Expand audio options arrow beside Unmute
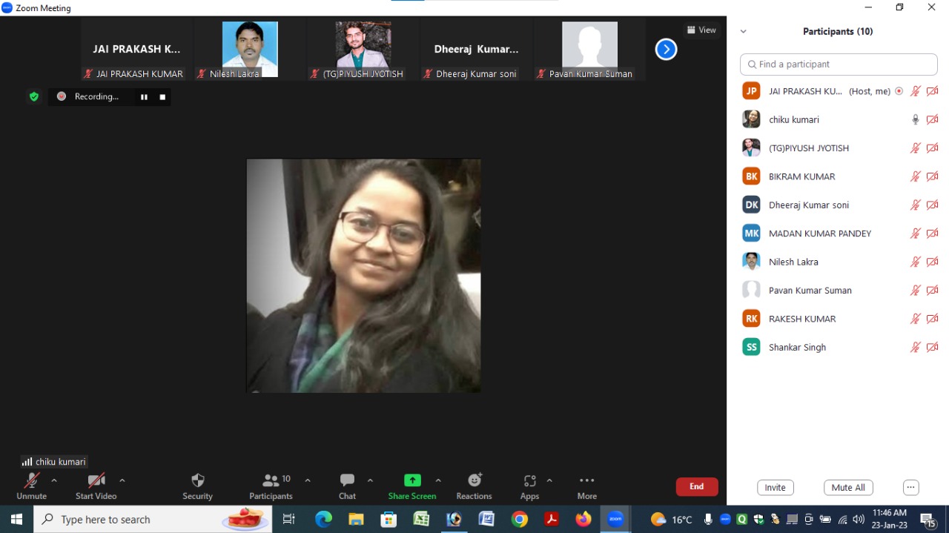 [x=54, y=480]
